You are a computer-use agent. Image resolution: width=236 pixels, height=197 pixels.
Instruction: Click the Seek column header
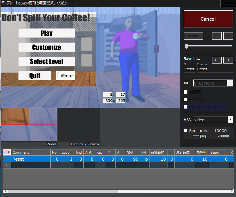tap(219, 152)
